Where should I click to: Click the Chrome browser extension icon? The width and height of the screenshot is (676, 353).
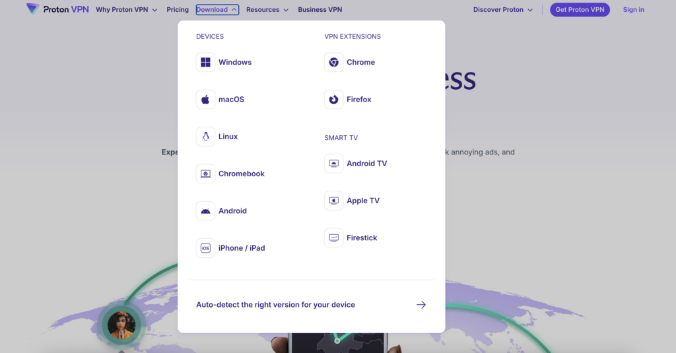[333, 62]
